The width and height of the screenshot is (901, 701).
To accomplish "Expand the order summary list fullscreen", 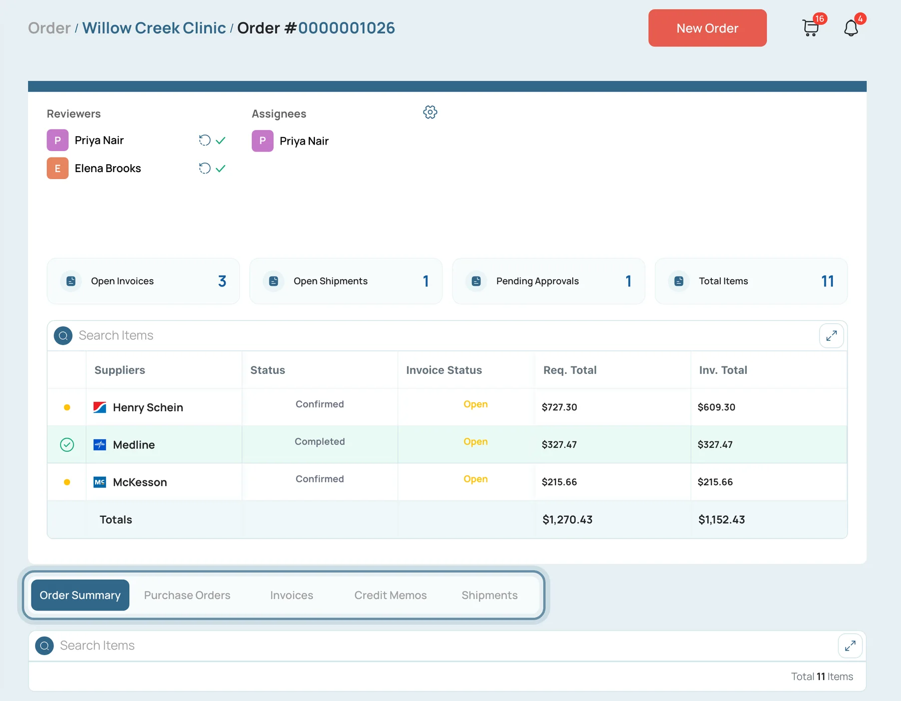I will 850,646.
